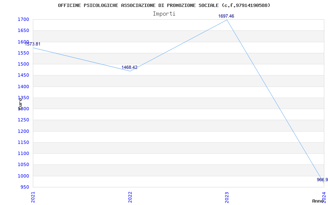This screenshot has width=328, height=205.
Task: Click the chart title OFFICINE PSICOLOGICHE ASSOCIAZIONE
Action: tap(164, 5)
